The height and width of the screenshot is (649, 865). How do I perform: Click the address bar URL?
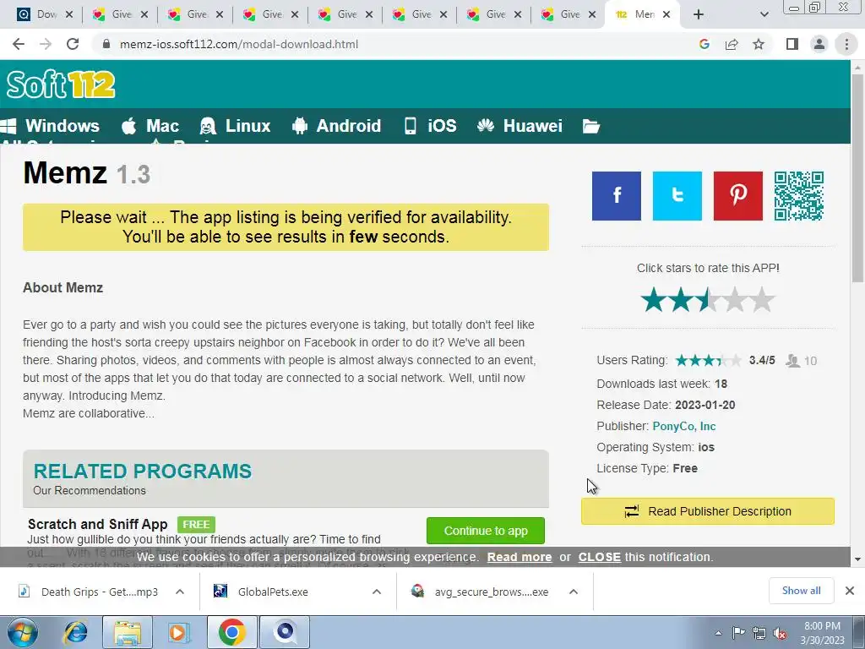[239, 44]
